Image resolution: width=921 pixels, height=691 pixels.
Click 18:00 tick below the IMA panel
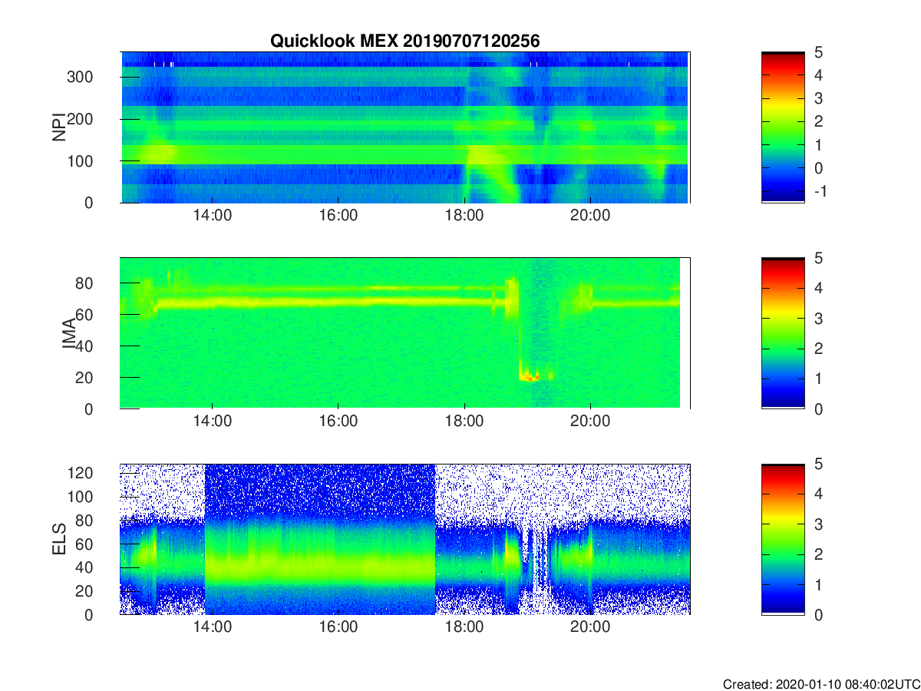coord(464,422)
